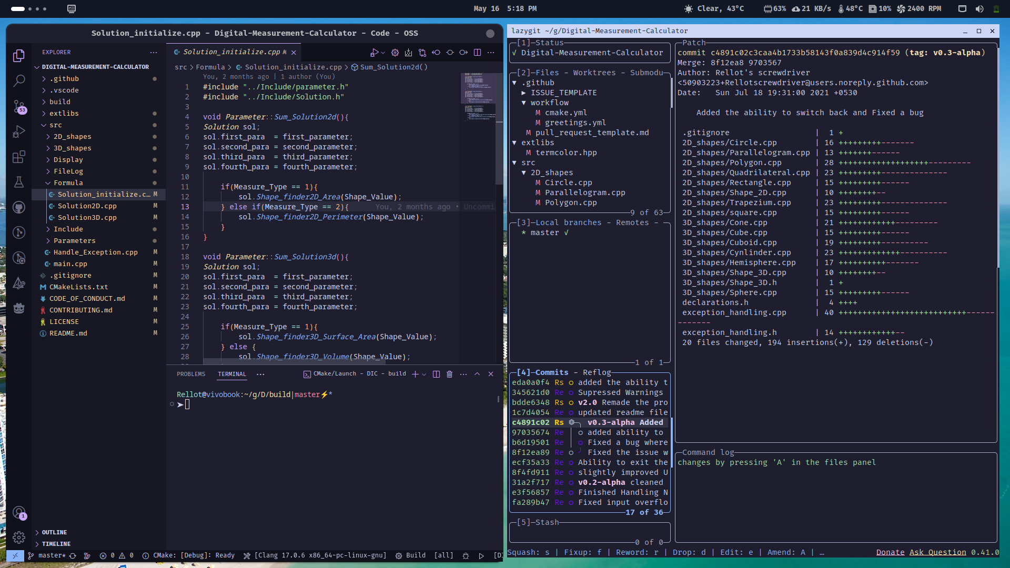The width and height of the screenshot is (1010, 568).
Task: Kill the terminal with trash icon
Action: [x=449, y=374]
